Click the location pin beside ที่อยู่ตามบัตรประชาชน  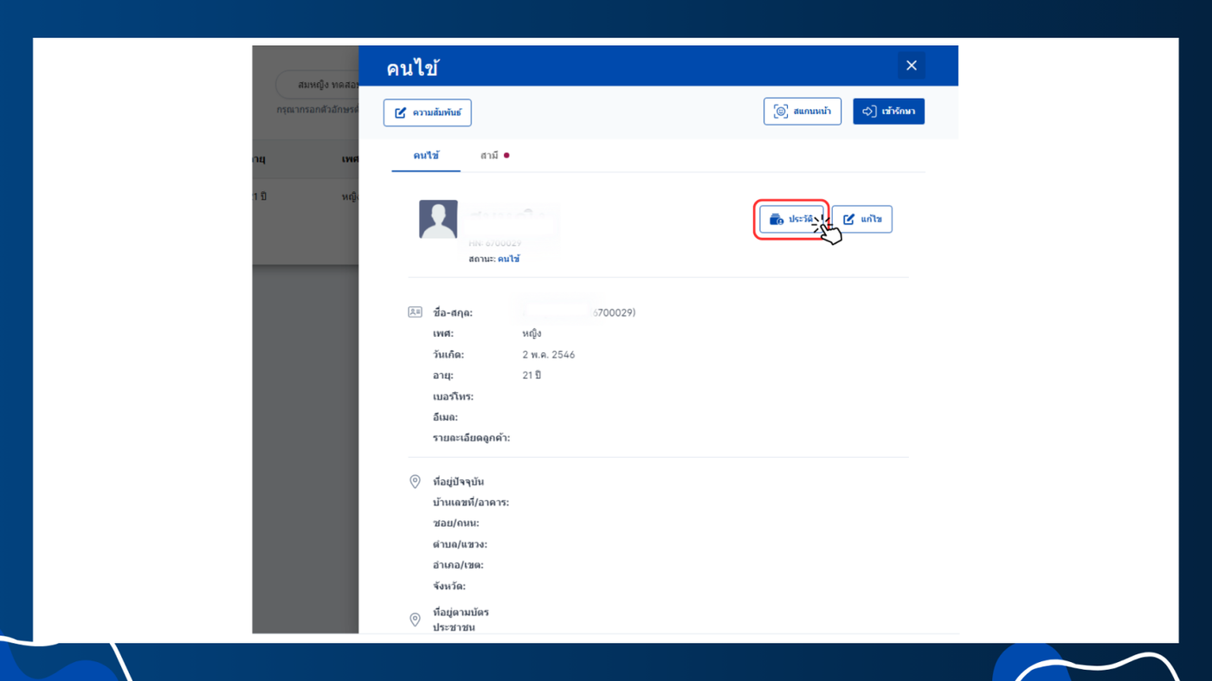tap(415, 620)
